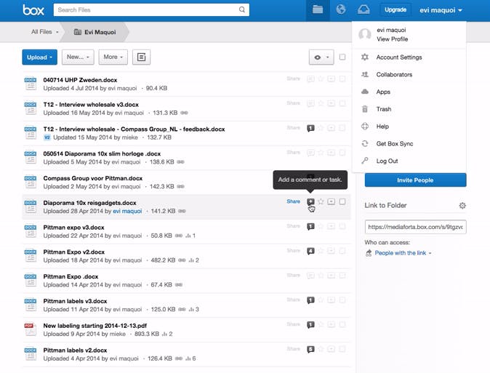Click the Upgrade button
The width and height of the screenshot is (490, 373).
(x=395, y=9)
